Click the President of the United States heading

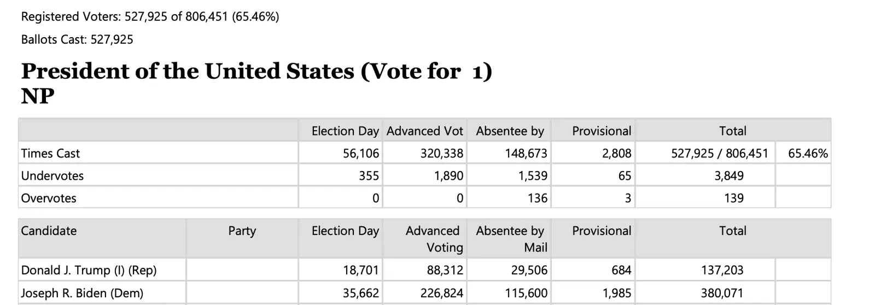point(256,72)
